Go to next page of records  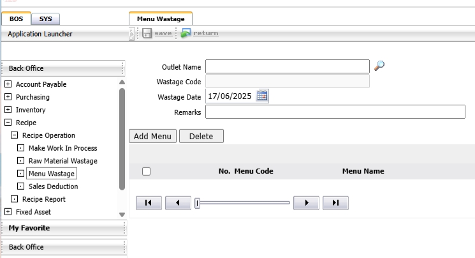[306, 202]
